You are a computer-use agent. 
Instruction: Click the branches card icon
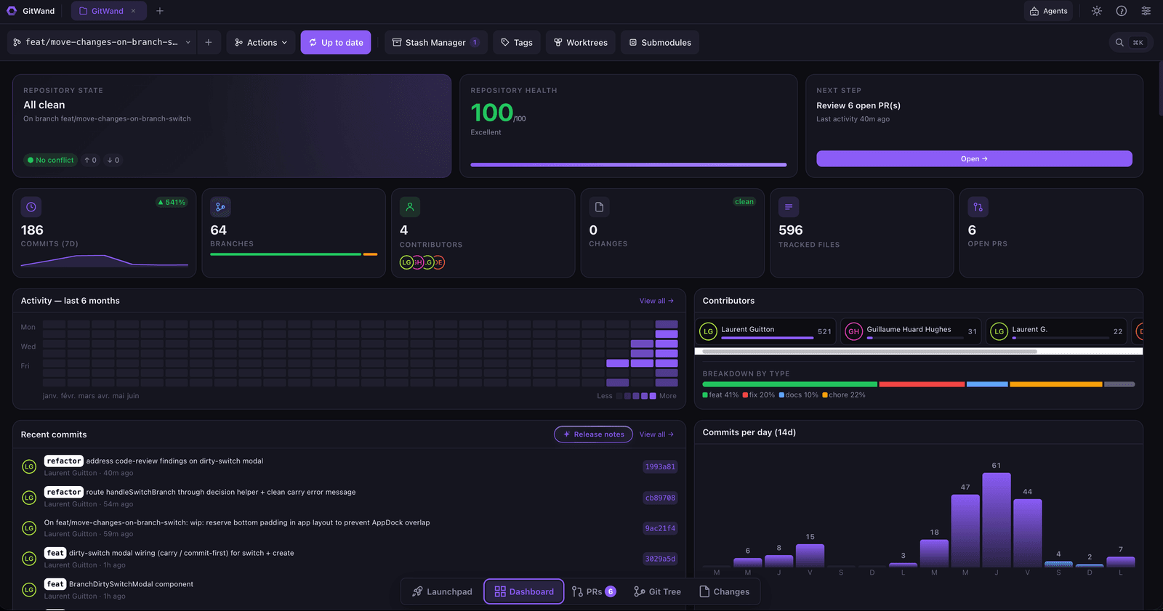point(220,207)
